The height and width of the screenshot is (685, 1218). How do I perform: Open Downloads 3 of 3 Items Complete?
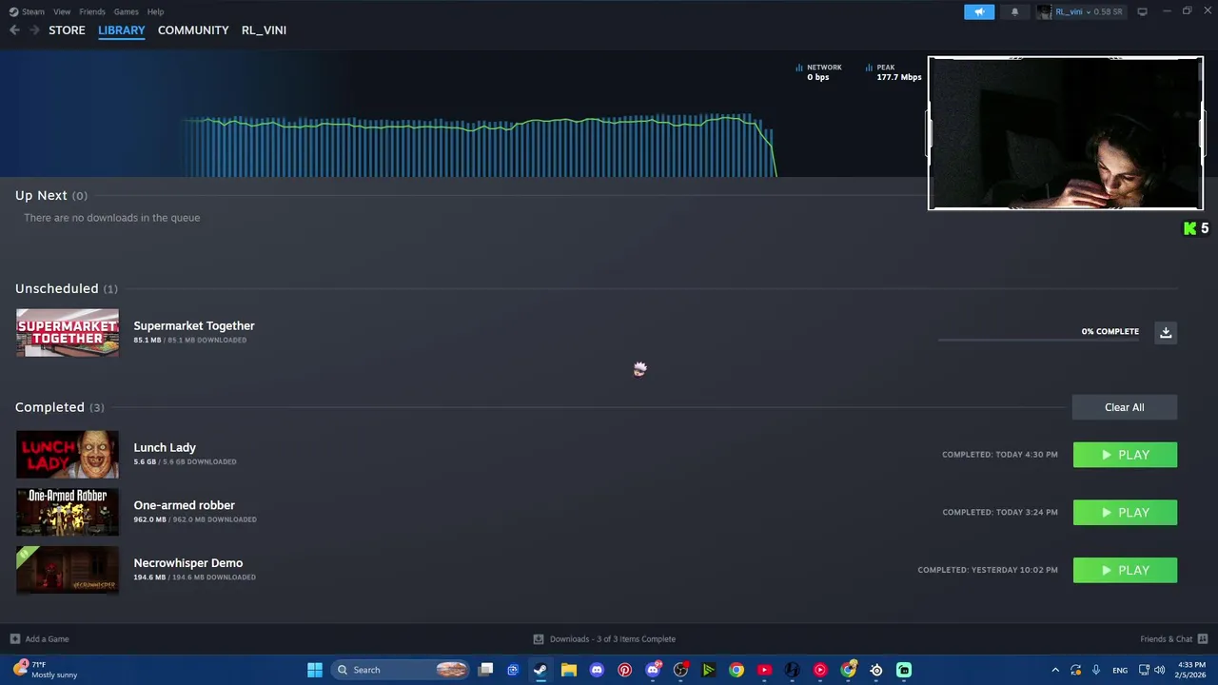point(613,639)
